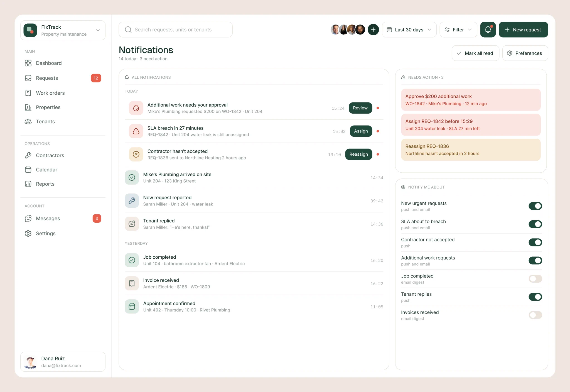Click Mark all read
This screenshot has height=392, width=570.
tap(475, 53)
